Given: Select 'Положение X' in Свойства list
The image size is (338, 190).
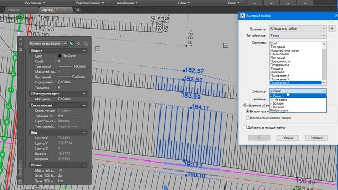Looking at the screenshot, I should click(280, 75).
